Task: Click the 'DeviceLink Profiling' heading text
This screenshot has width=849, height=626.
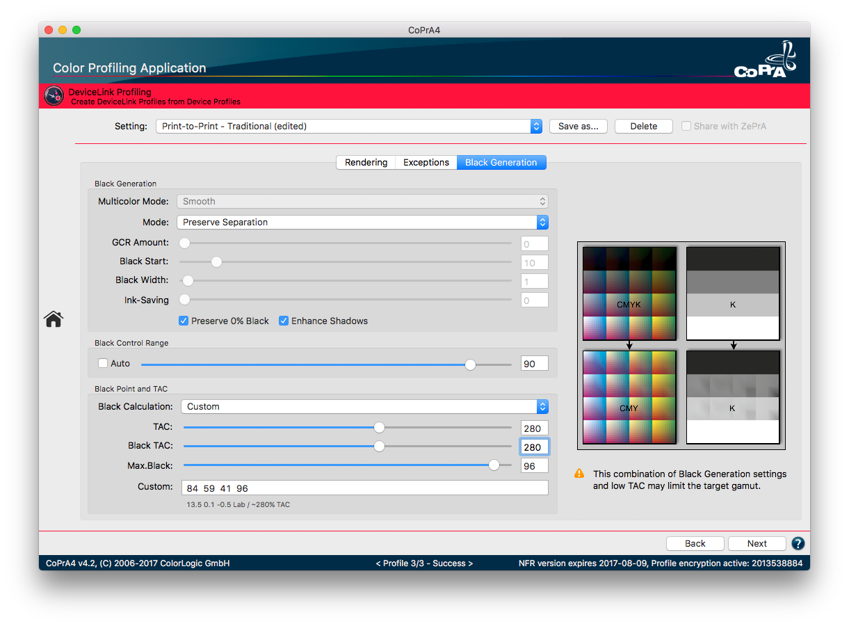Action: point(110,92)
